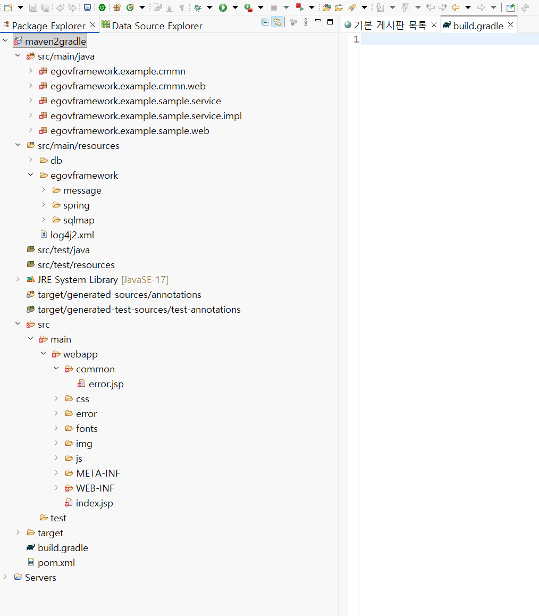Open the Package Explorer View Menu (three dots)
The image size is (539, 616).
305,22
